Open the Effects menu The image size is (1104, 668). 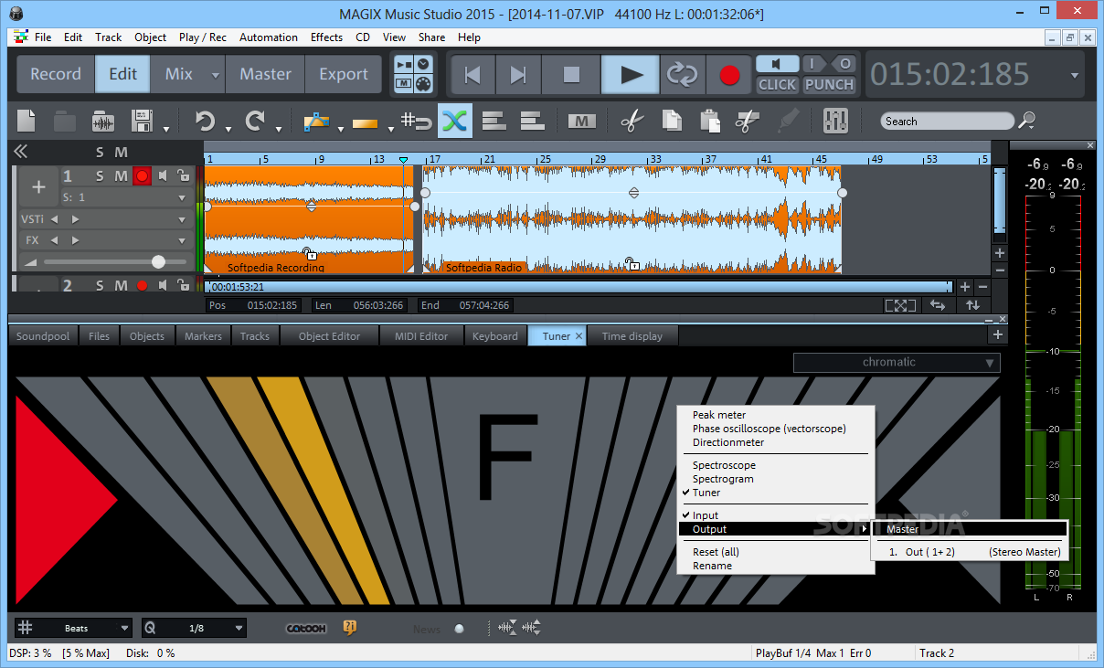326,37
